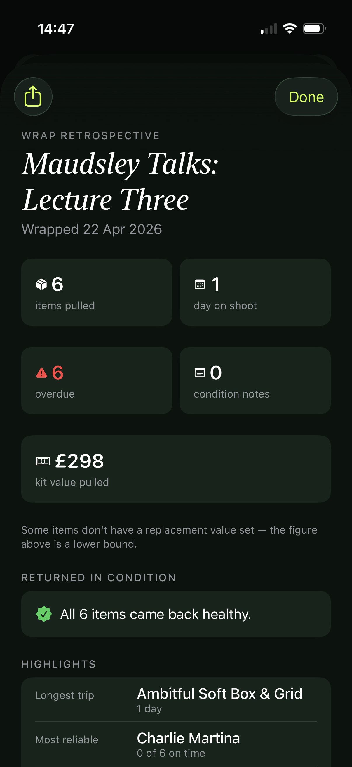Tap the condition notes document icon
352x767 pixels.
tap(200, 373)
